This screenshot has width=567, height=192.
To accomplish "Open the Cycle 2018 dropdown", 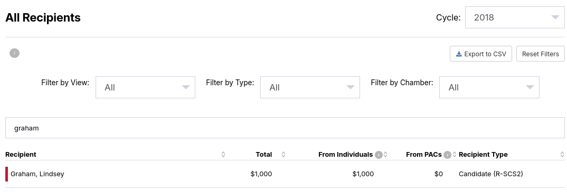I will (x=515, y=17).
